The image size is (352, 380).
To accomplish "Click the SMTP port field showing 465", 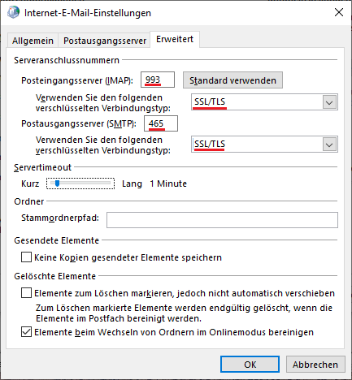I will click(161, 123).
